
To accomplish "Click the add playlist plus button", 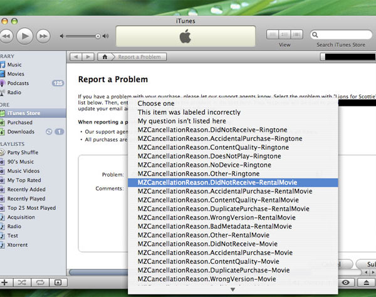I will (x=4, y=283).
